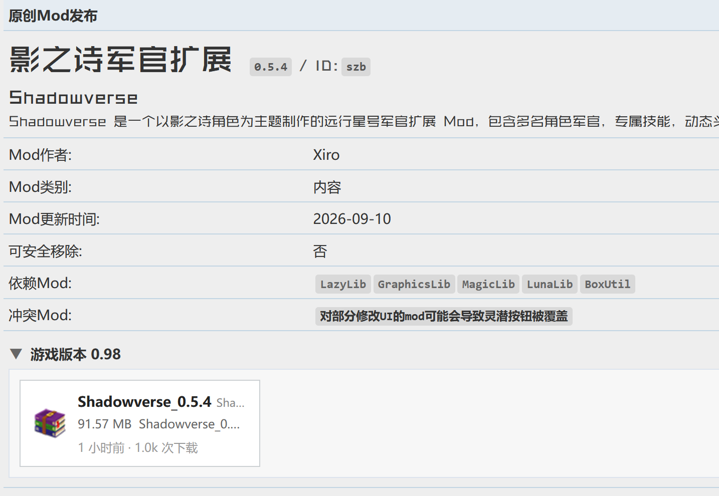Click the MagicLib dependency tag

(x=488, y=284)
